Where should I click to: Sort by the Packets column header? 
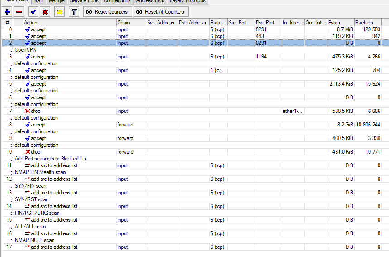(x=364, y=23)
